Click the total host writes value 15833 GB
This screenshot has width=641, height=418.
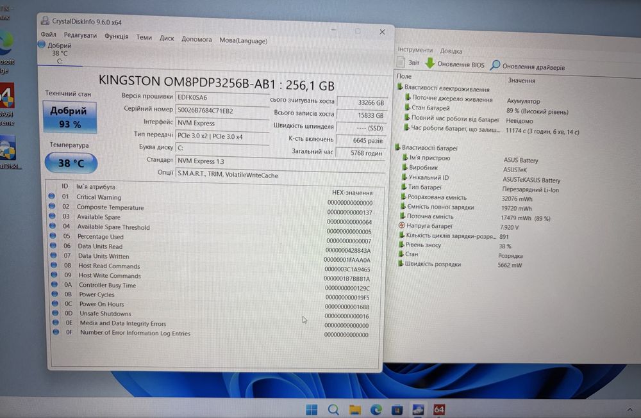click(x=362, y=115)
